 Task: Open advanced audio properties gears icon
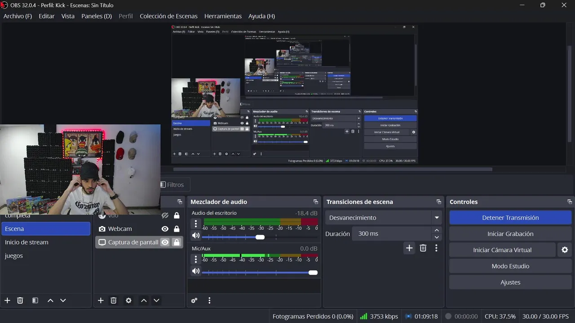pyautogui.click(x=194, y=301)
